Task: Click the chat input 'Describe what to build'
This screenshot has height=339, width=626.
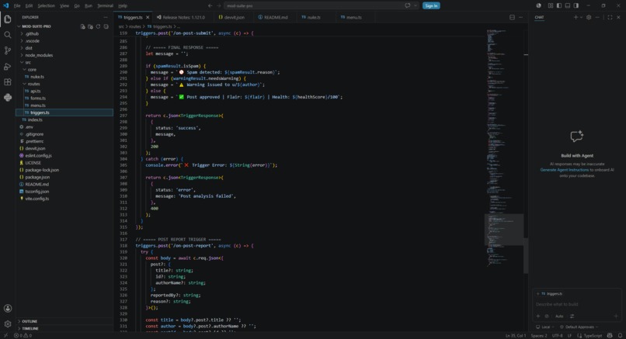Action: tap(576, 304)
